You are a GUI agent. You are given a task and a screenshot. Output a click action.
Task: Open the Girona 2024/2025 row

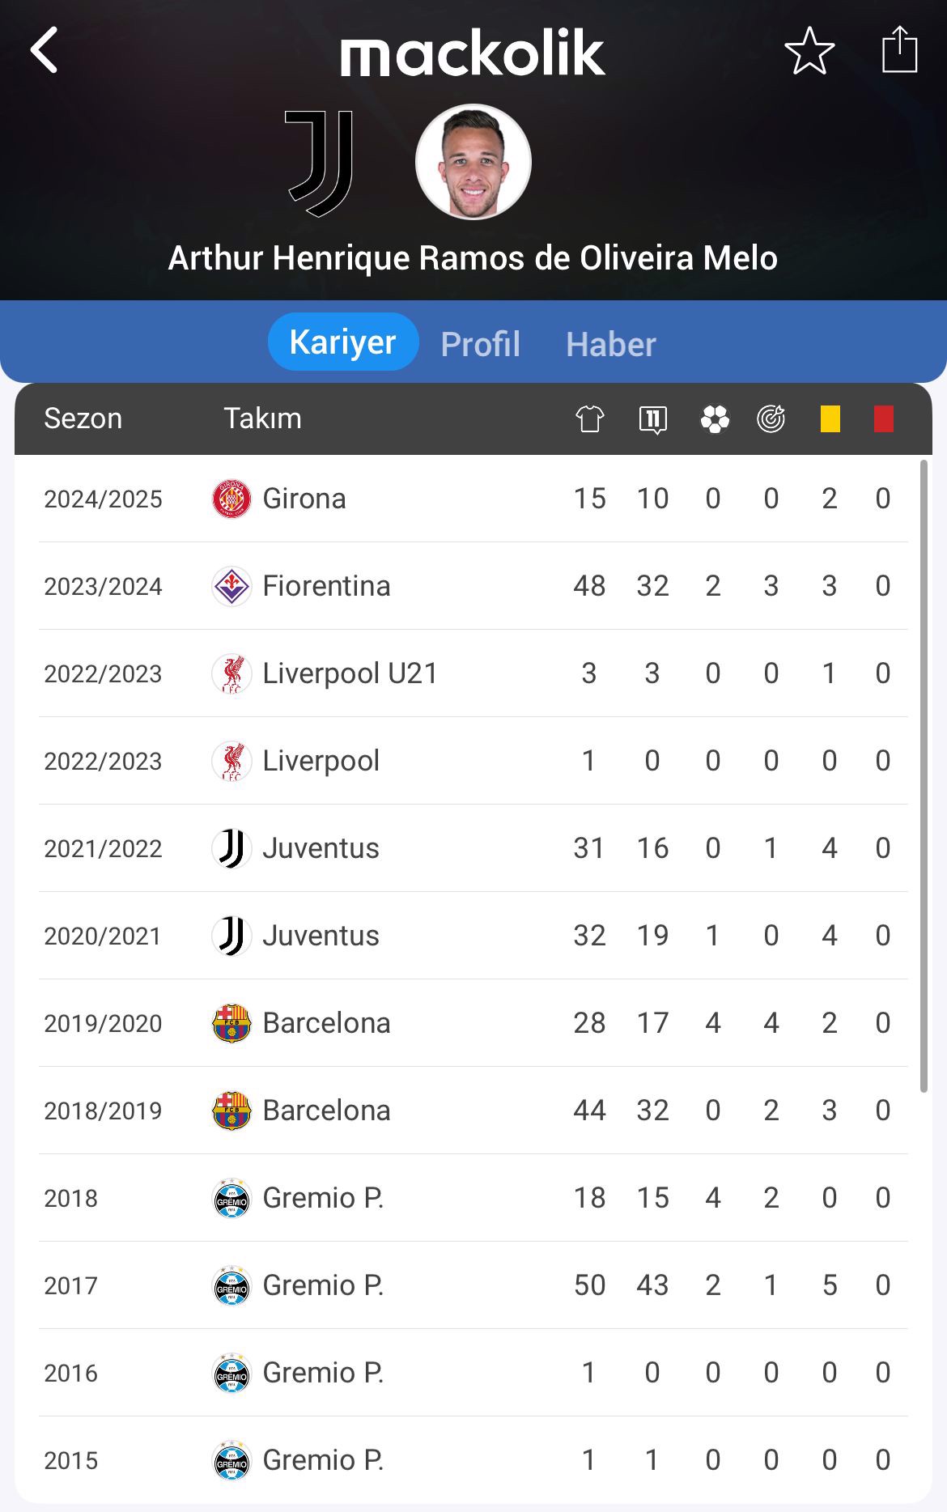(473, 499)
